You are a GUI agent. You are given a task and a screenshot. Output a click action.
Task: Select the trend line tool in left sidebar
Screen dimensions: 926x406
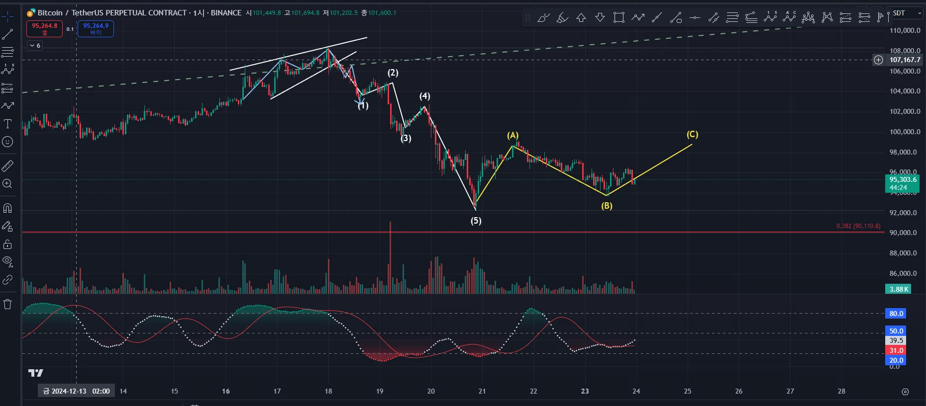[8, 34]
